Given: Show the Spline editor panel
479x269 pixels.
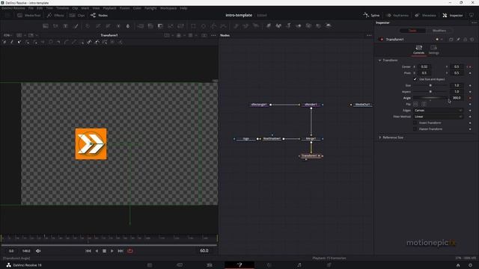Looking at the screenshot, I should coord(371,15).
